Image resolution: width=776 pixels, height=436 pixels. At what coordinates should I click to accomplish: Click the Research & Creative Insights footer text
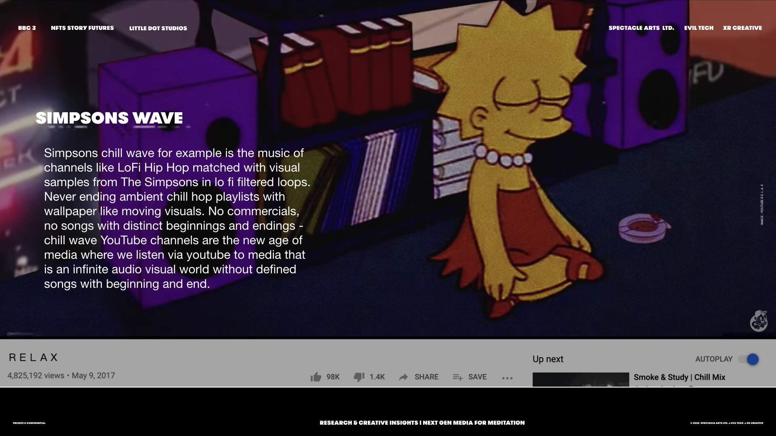pyautogui.click(x=422, y=423)
